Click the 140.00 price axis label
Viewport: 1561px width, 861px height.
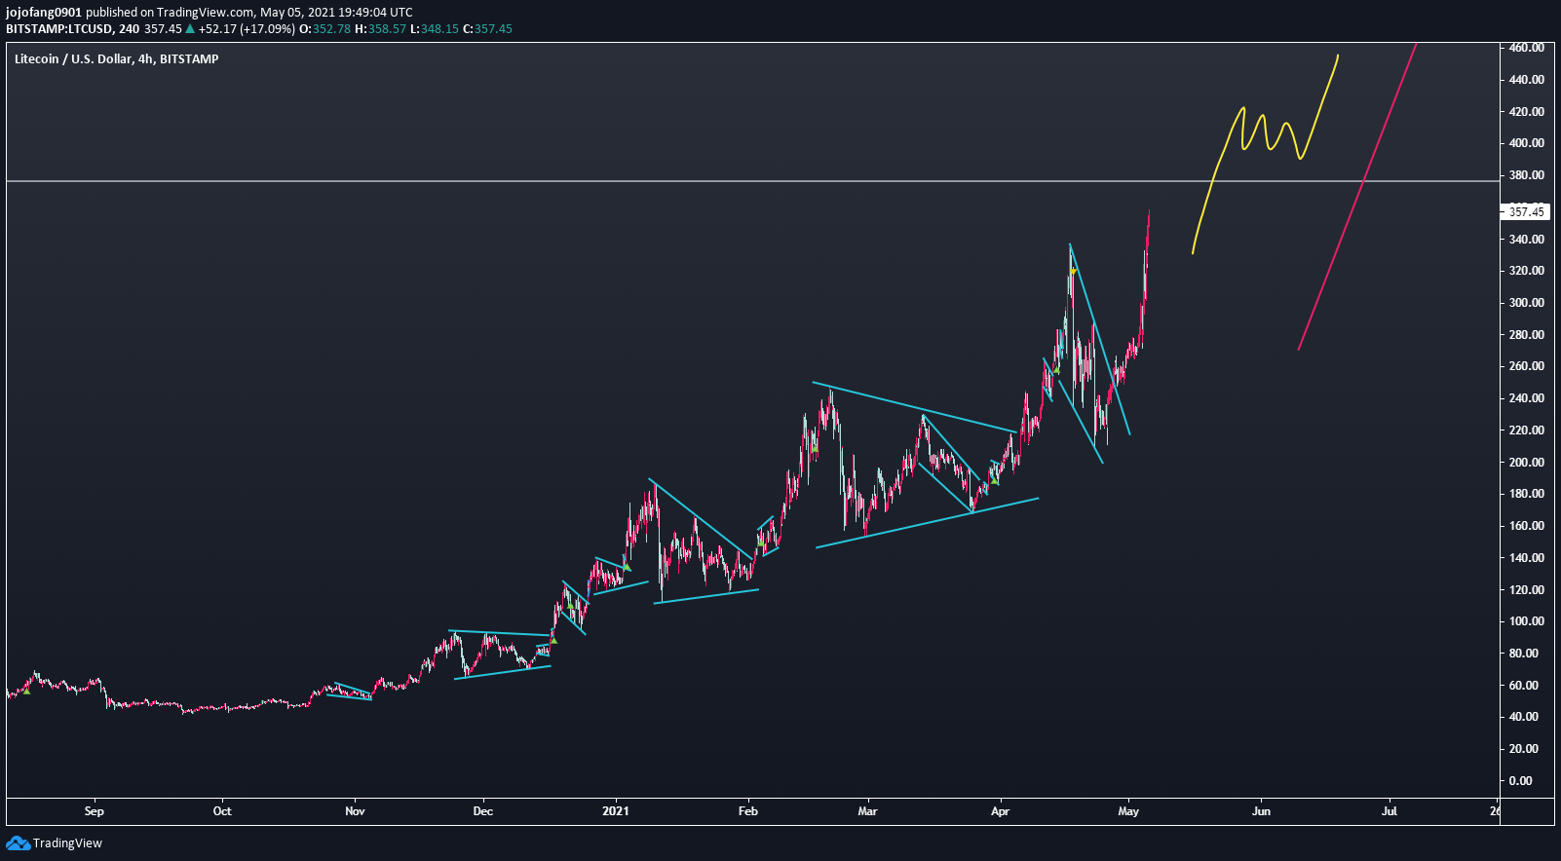coord(1526,558)
